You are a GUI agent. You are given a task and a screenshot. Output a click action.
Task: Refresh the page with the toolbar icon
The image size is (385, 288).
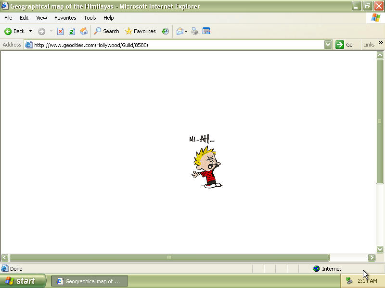pos(72,31)
